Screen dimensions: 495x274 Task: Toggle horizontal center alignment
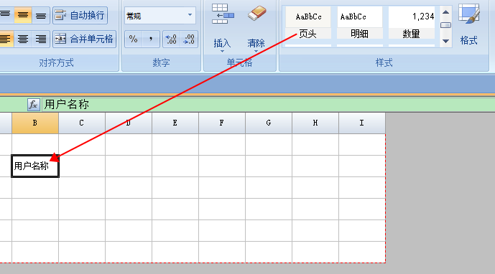23,39
